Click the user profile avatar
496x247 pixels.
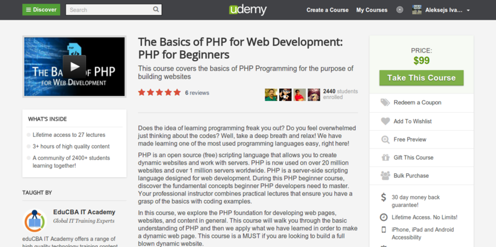pyautogui.click(x=417, y=10)
